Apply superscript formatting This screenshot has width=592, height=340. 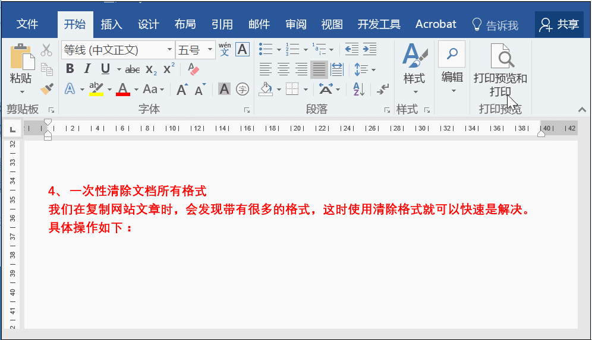point(169,69)
